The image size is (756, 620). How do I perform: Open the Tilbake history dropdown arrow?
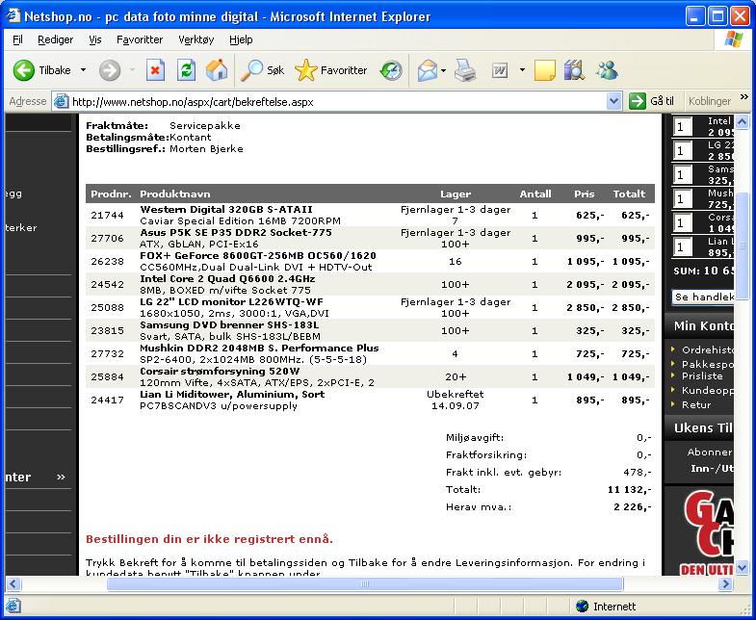click(84, 70)
